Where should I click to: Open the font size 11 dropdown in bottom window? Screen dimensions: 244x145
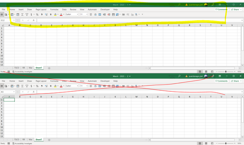(87, 86)
